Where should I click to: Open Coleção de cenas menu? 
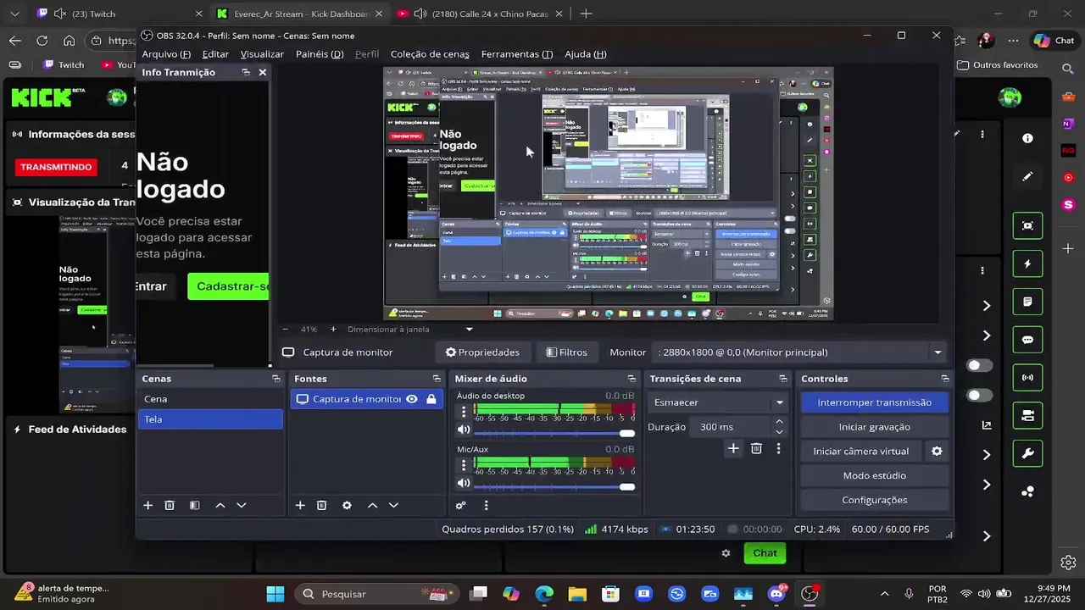point(430,54)
